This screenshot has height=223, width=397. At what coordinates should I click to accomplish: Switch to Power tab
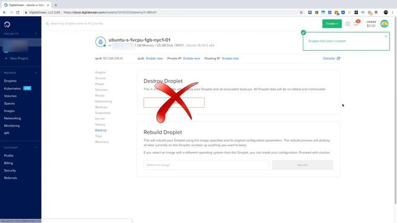click(100, 84)
